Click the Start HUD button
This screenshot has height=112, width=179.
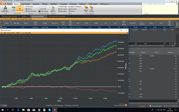(x=42, y=7)
